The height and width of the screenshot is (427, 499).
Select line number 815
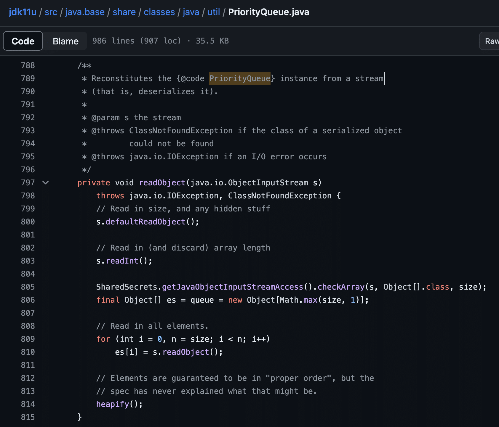click(28, 417)
